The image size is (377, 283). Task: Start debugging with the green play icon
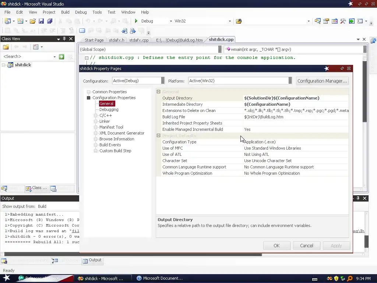(x=136, y=21)
